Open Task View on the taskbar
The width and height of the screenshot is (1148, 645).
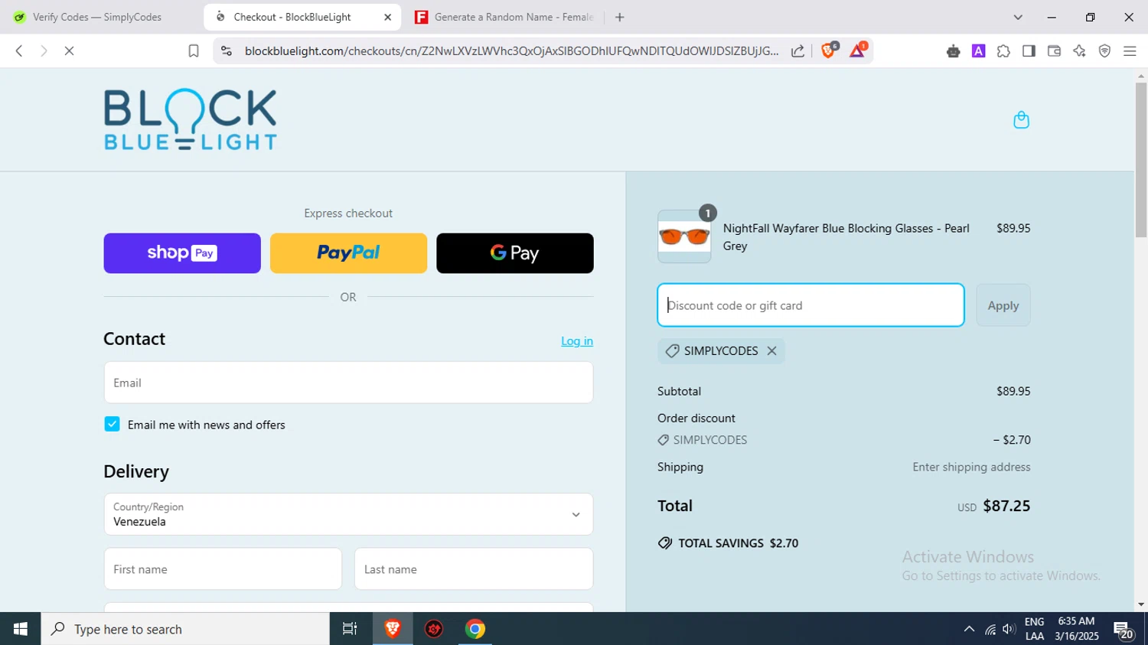pos(350,629)
